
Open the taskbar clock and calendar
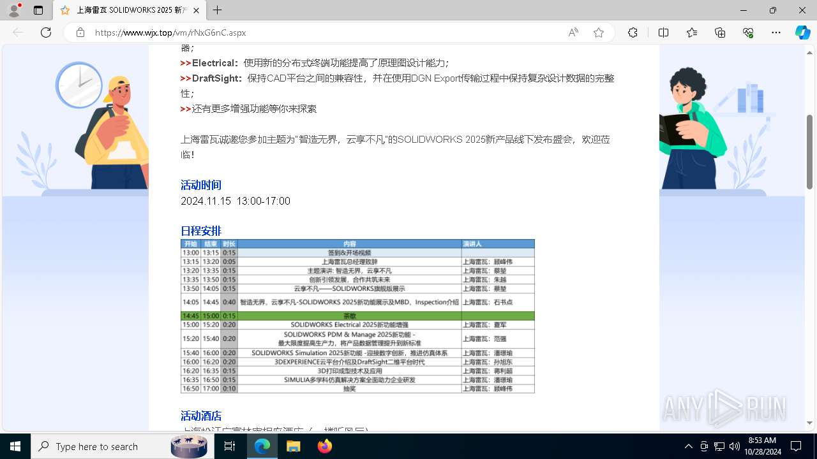click(762, 446)
